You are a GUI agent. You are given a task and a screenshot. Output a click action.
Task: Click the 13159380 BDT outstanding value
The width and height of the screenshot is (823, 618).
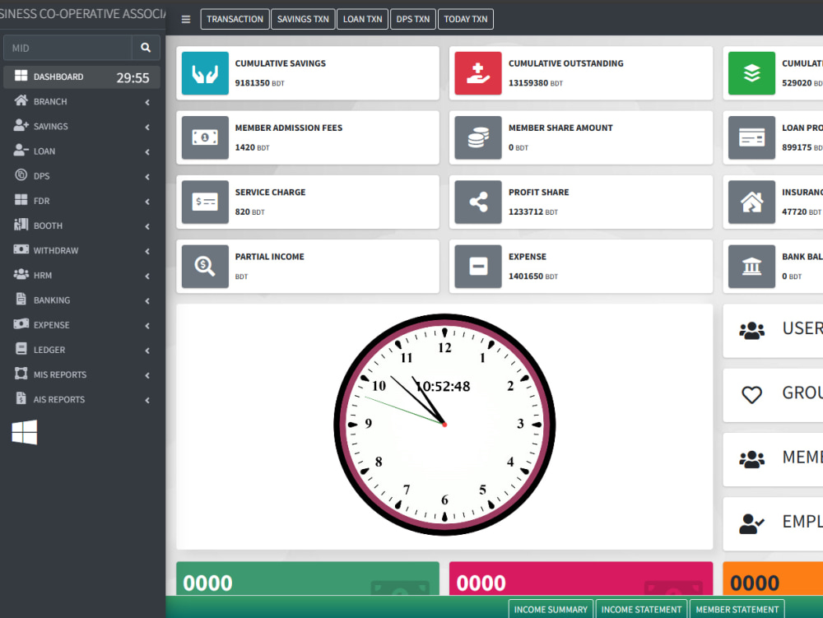click(536, 83)
